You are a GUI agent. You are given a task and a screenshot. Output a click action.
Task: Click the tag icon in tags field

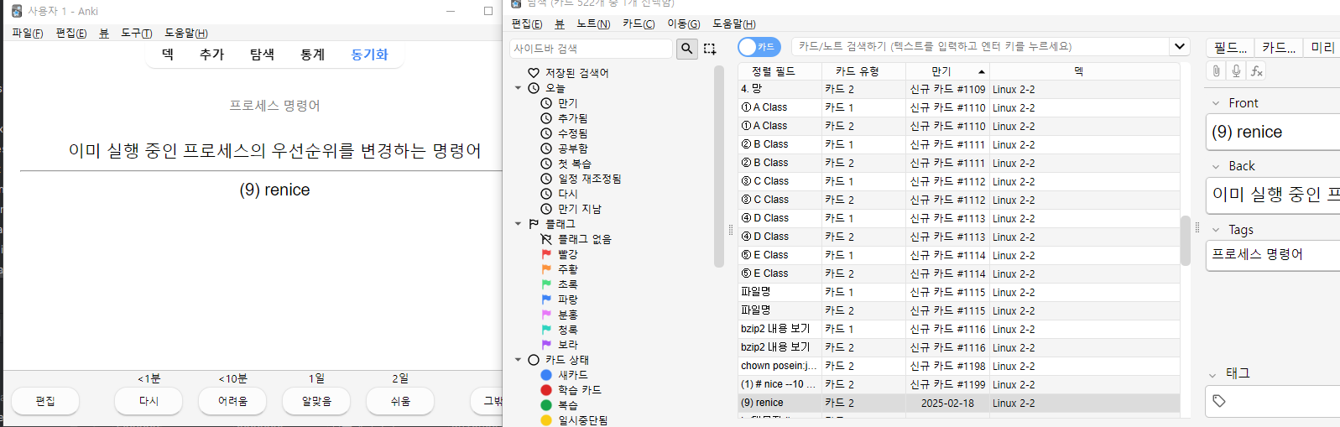click(1219, 401)
